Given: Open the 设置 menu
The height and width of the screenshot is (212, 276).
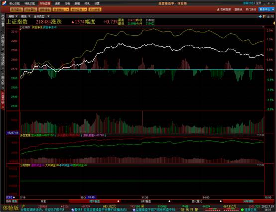Looking at the screenshot, I should pyautogui.click(x=97, y=3).
